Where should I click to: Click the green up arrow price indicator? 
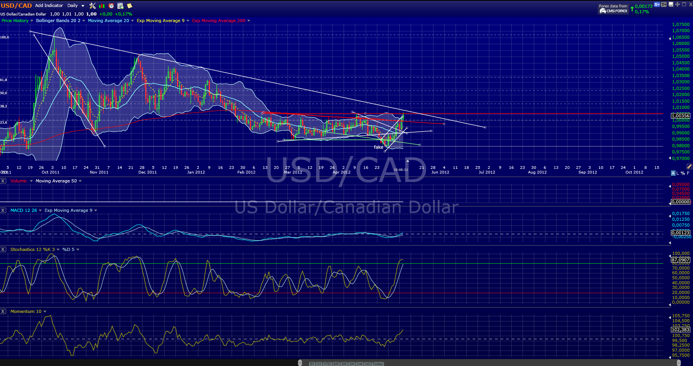632,9
